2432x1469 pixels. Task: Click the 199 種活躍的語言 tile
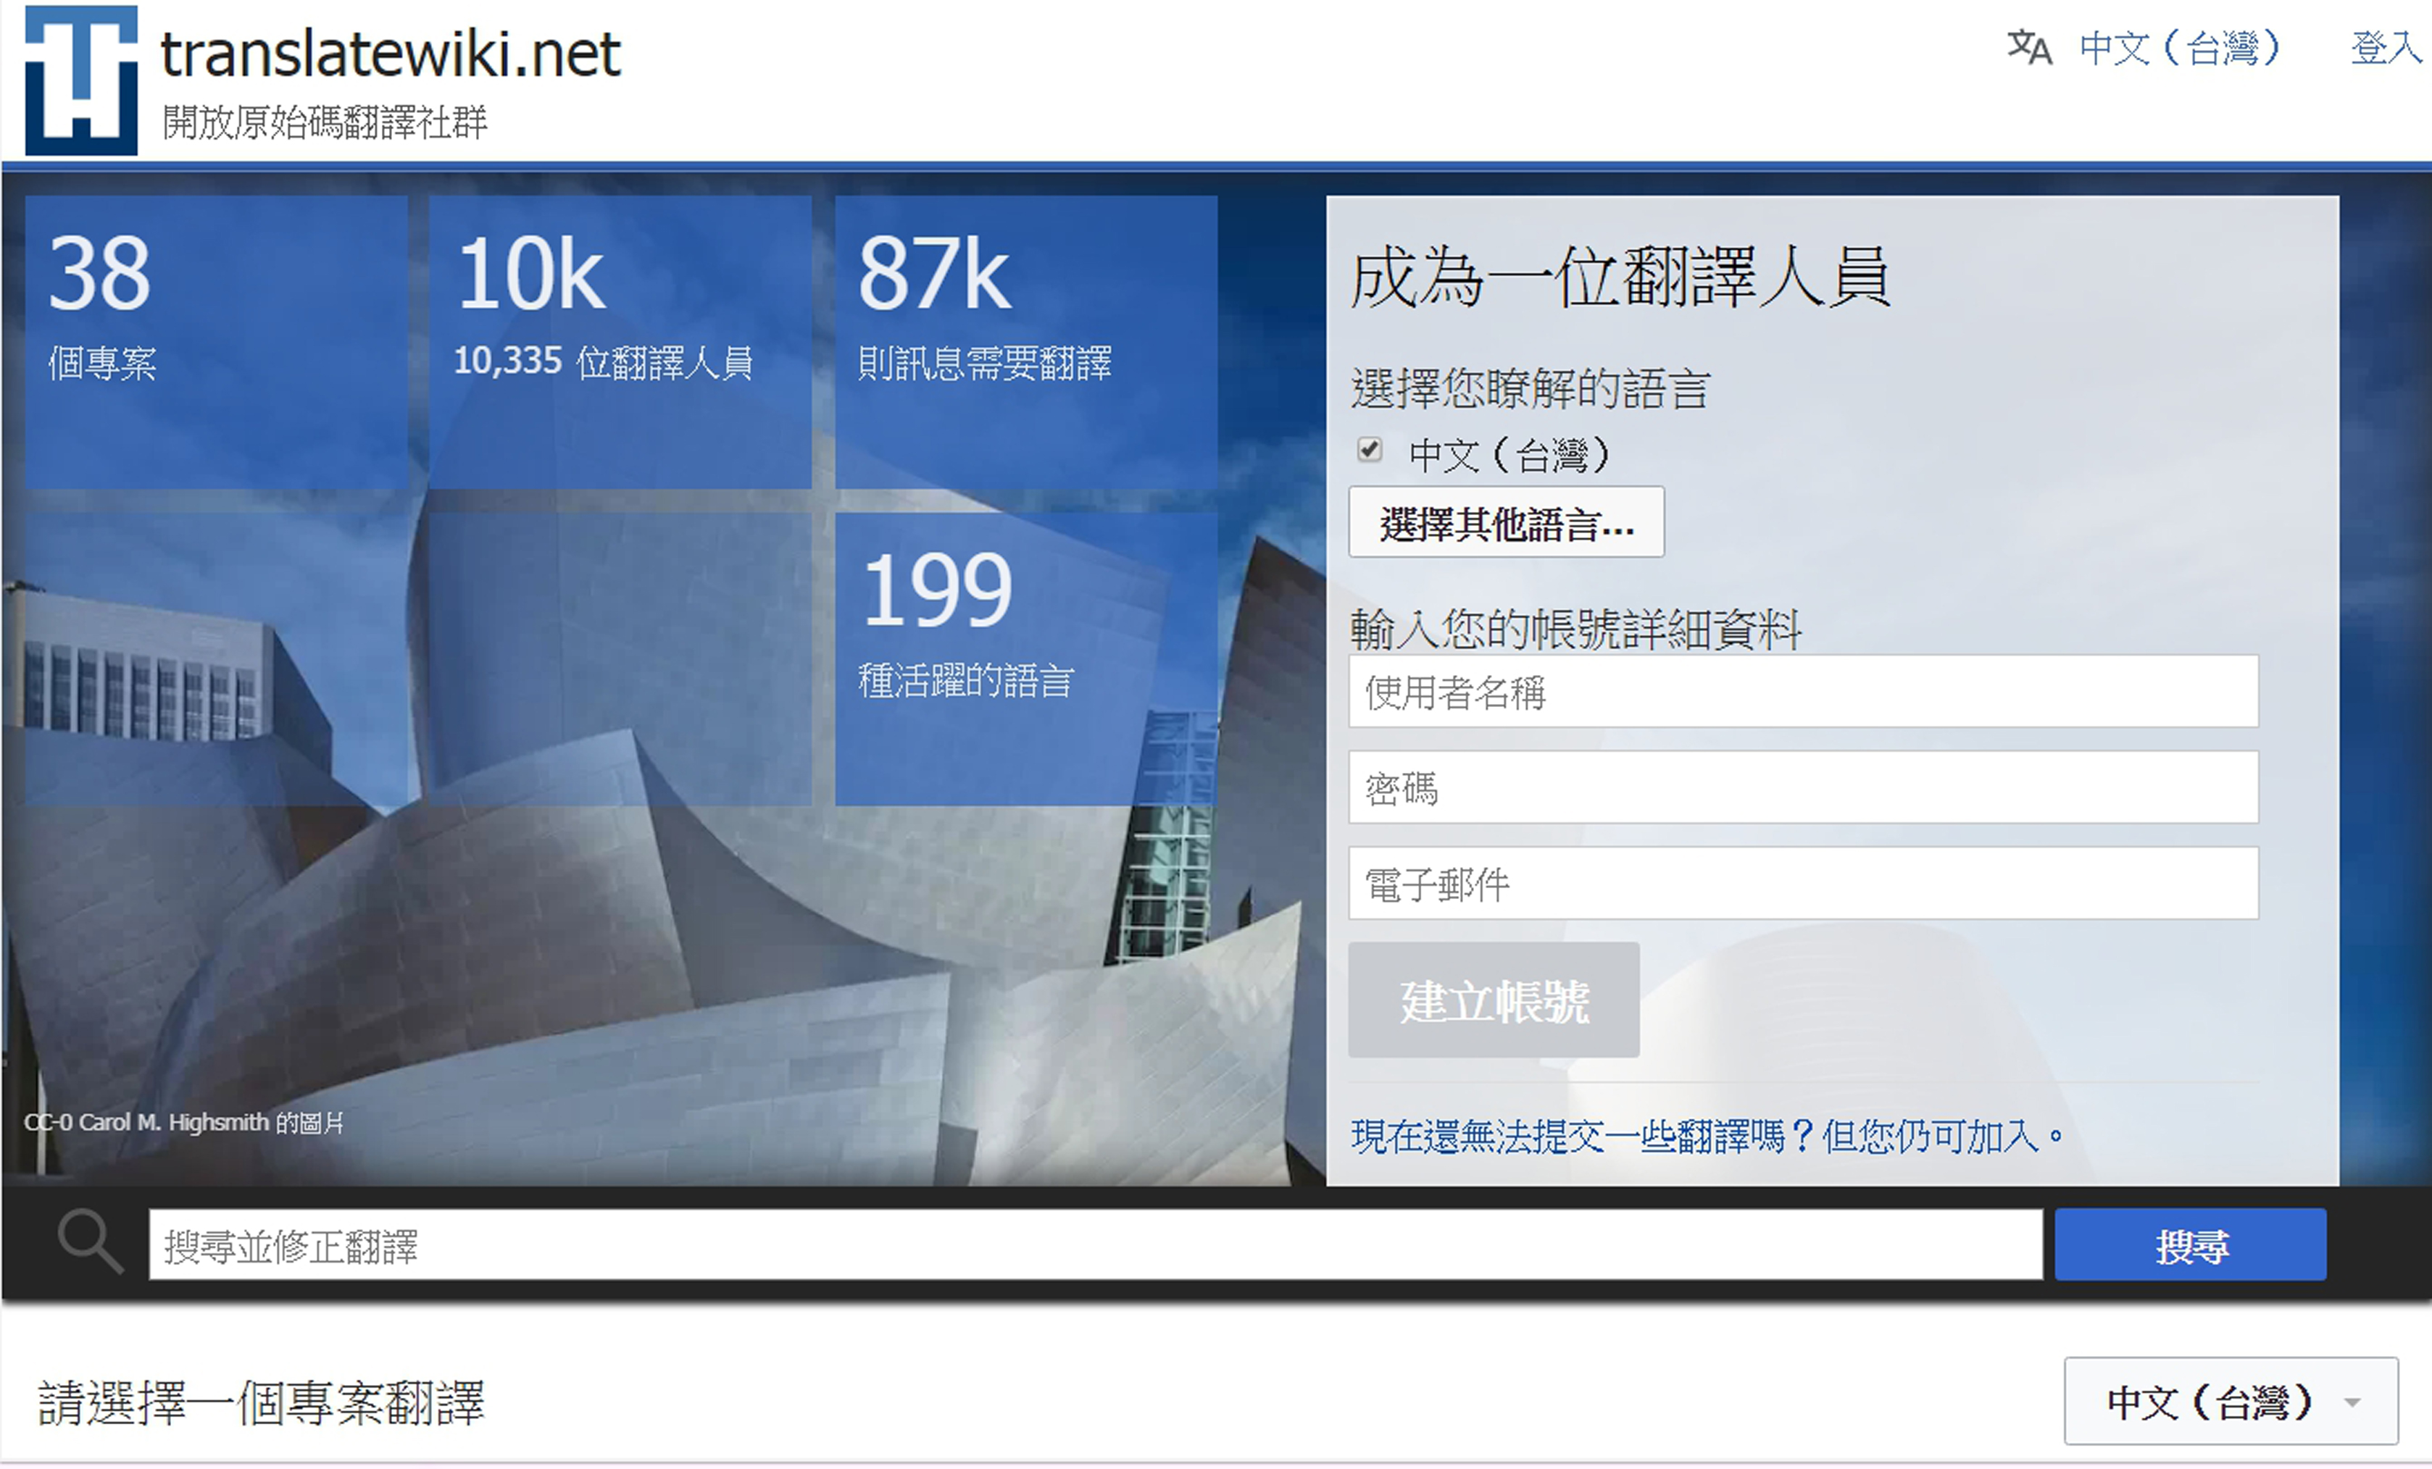[1025, 658]
